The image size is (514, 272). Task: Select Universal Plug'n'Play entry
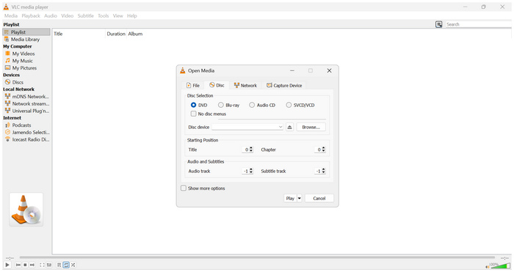coord(26,111)
